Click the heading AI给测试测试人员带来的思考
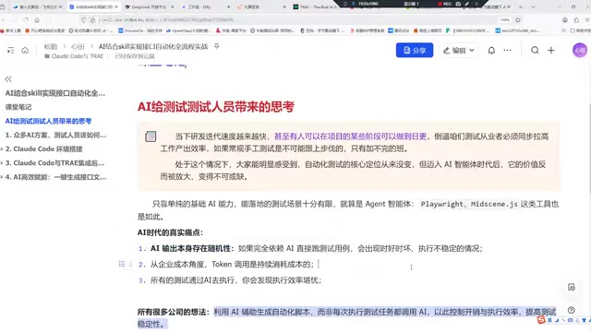This screenshot has width=591, height=332. click(215, 107)
